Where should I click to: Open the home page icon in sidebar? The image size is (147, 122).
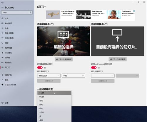[2, 18]
